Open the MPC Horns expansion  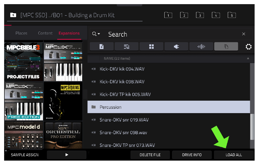click(x=63, y=101)
